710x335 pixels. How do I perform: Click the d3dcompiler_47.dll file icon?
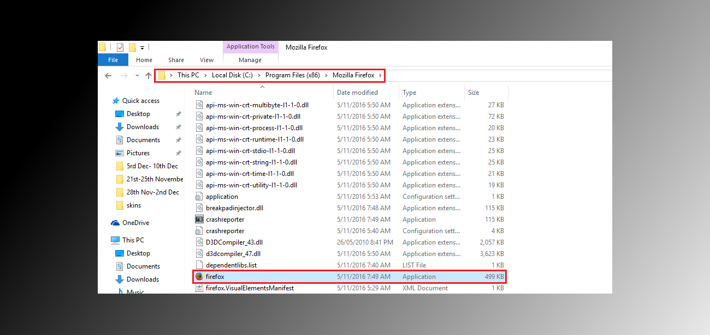199,254
